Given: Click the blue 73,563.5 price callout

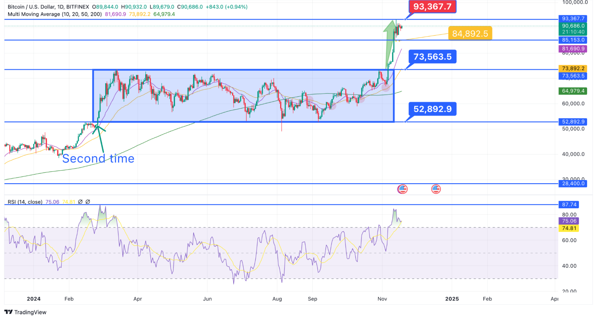Looking at the screenshot, I should click(x=432, y=56).
